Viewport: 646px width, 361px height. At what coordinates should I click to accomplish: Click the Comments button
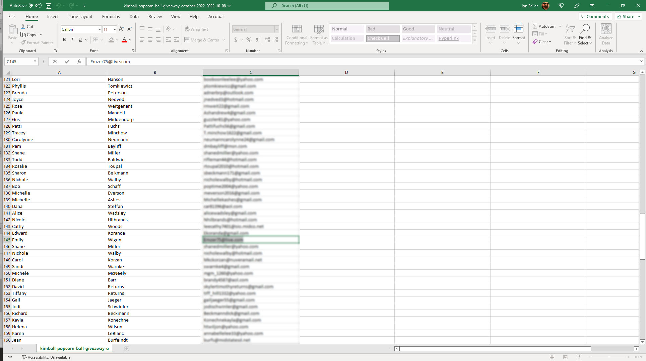[595, 16]
